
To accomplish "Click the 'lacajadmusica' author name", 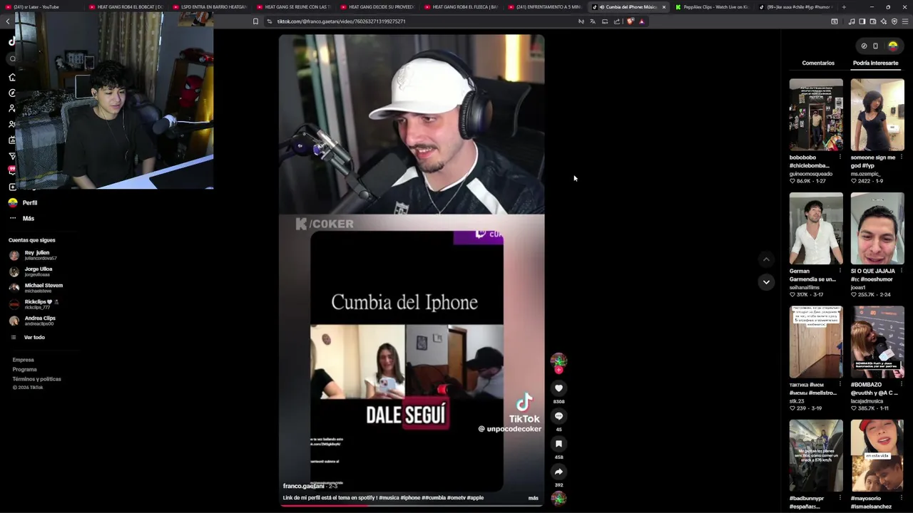I will tap(866, 401).
